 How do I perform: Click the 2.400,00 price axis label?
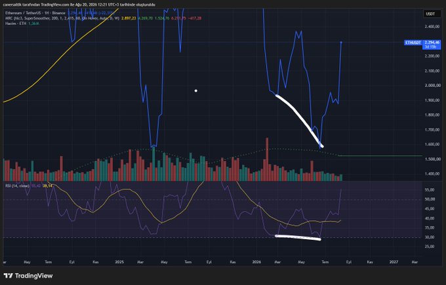coord(432,27)
